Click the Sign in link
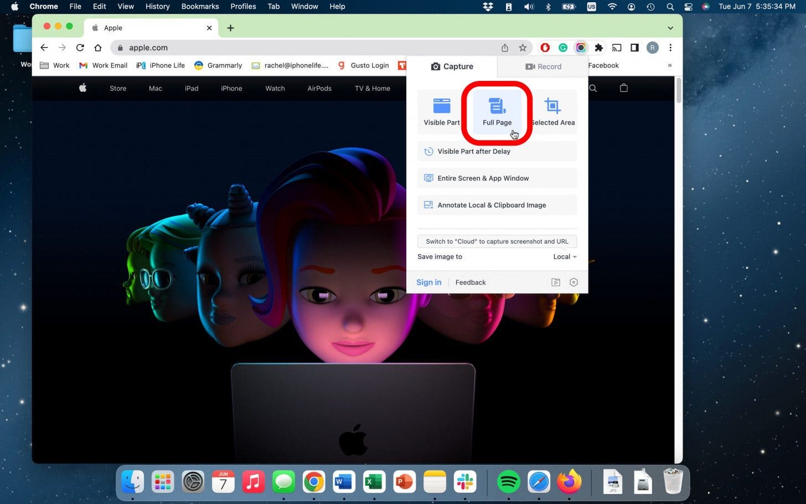806x504 pixels. tap(428, 282)
